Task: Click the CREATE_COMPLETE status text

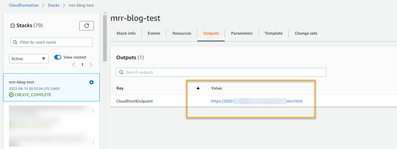Action: click(x=33, y=95)
